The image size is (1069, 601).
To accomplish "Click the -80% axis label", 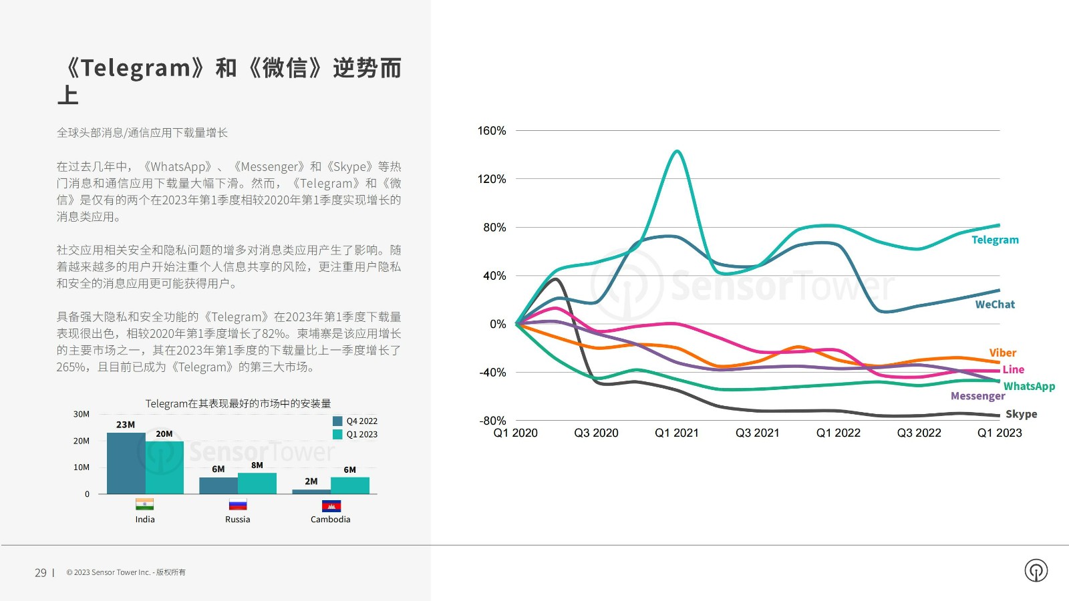I will (x=492, y=421).
